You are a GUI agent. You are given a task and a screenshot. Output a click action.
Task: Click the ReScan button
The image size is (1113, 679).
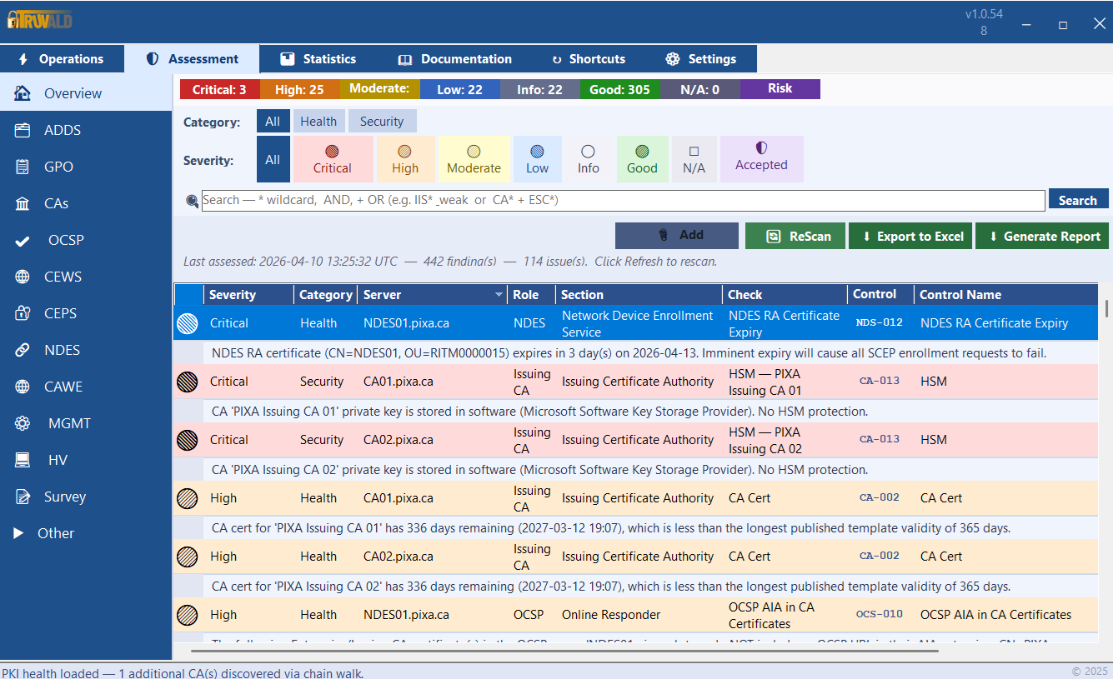coord(795,236)
